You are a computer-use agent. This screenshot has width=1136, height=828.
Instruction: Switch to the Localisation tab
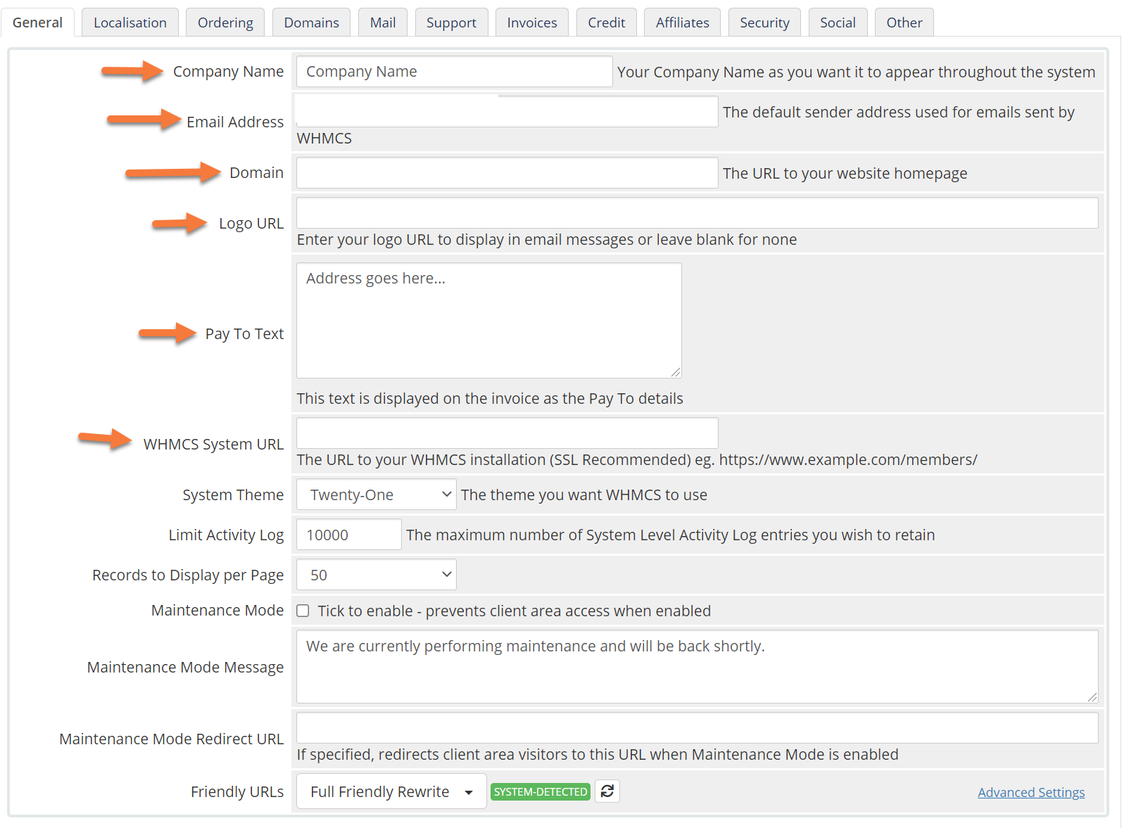click(130, 23)
